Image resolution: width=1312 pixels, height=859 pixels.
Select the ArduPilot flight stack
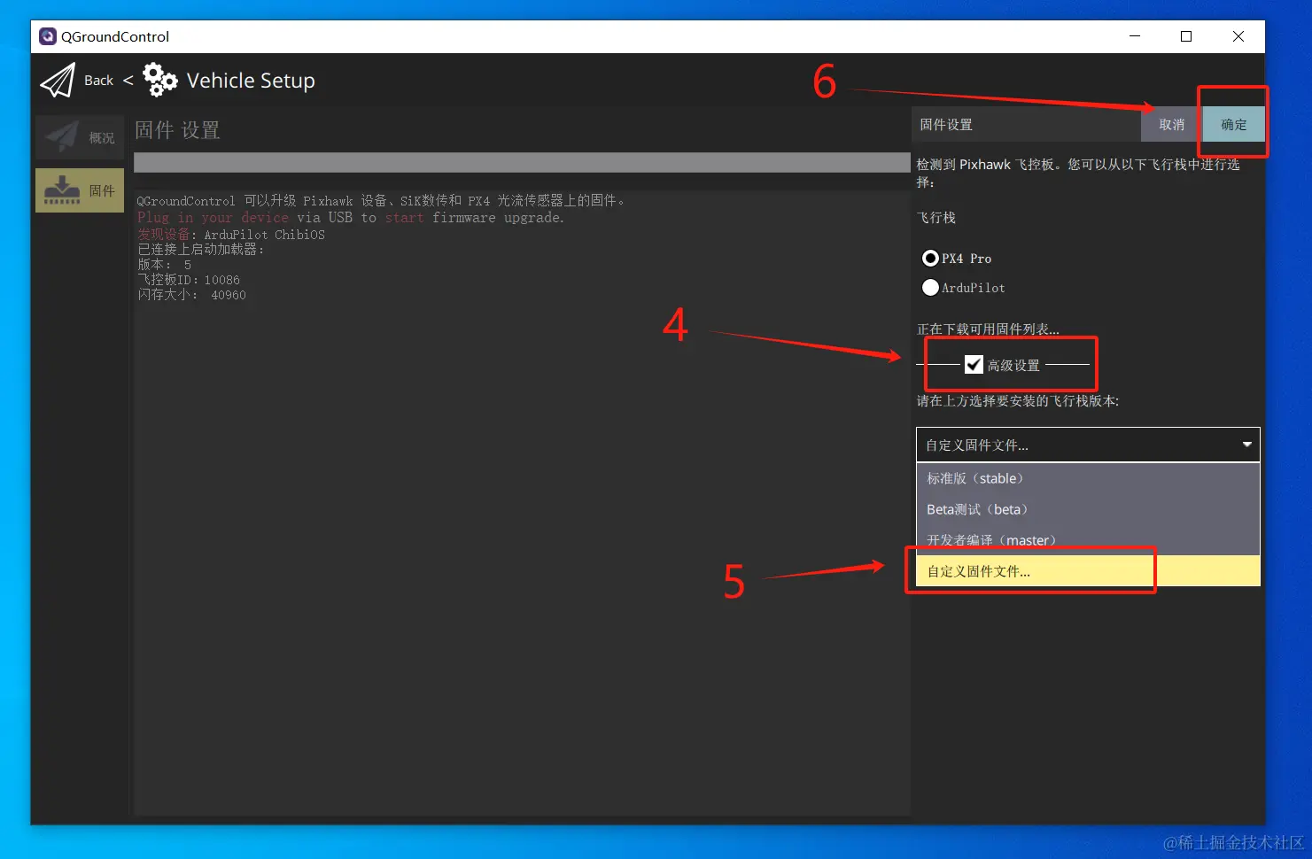coord(964,288)
